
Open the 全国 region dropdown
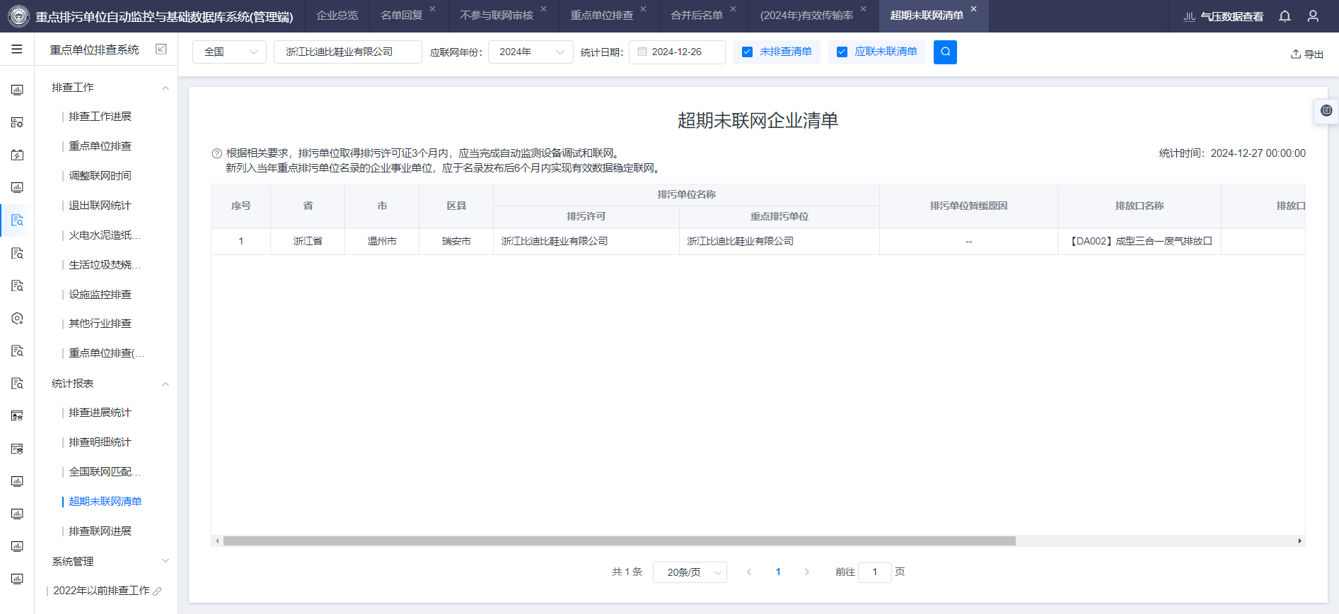[x=229, y=52]
